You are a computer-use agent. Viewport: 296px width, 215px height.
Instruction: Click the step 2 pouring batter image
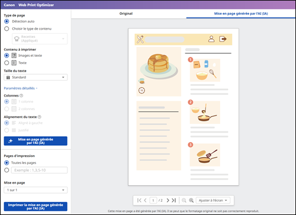205,113
